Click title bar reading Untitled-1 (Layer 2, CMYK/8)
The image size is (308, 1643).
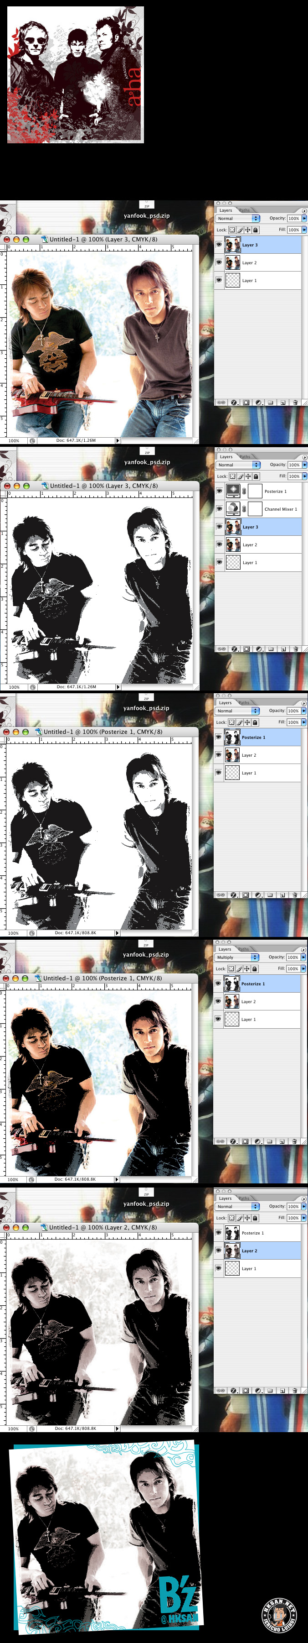pyautogui.click(x=99, y=1227)
